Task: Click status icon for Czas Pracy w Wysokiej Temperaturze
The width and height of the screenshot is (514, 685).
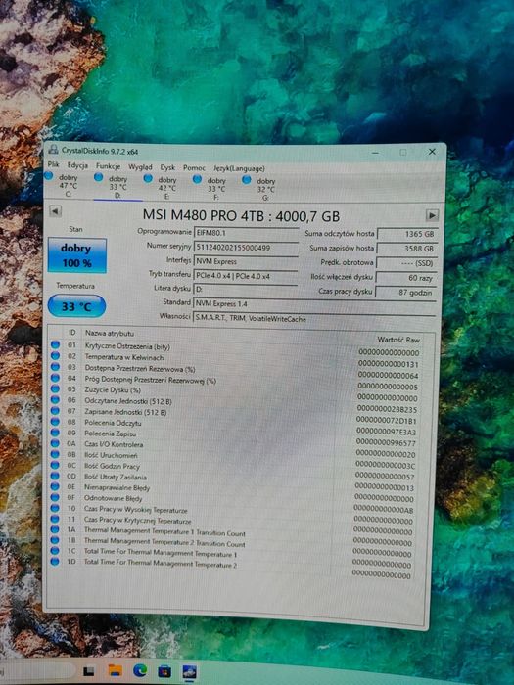Action: pyautogui.click(x=55, y=508)
